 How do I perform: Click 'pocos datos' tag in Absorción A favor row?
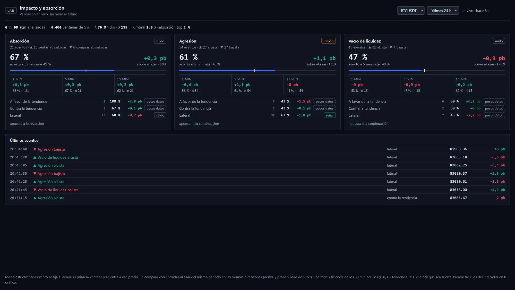point(155,101)
